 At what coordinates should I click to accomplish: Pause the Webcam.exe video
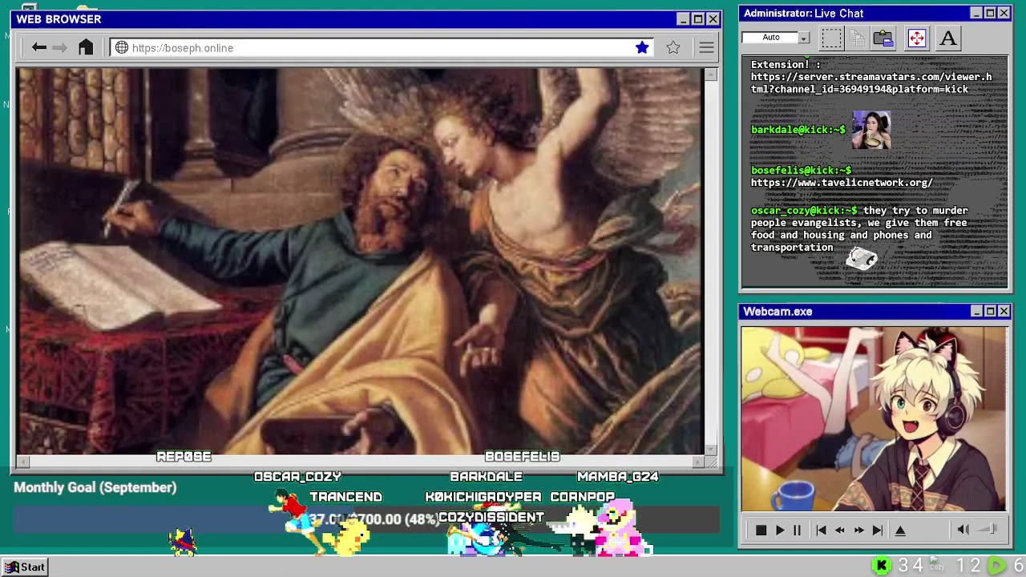(x=797, y=530)
